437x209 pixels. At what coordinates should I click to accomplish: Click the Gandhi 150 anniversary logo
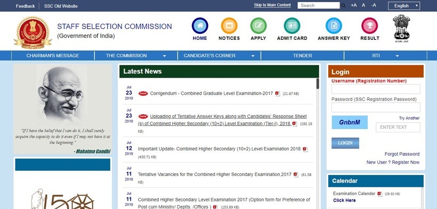[62, 199]
